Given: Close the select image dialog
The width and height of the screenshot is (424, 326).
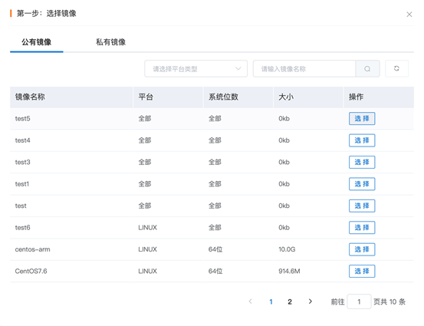Looking at the screenshot, I should point(409,15).
